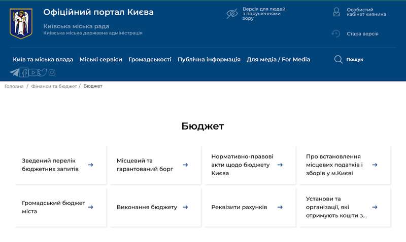Open the Twitter social link icon

[x=43, y=72]
